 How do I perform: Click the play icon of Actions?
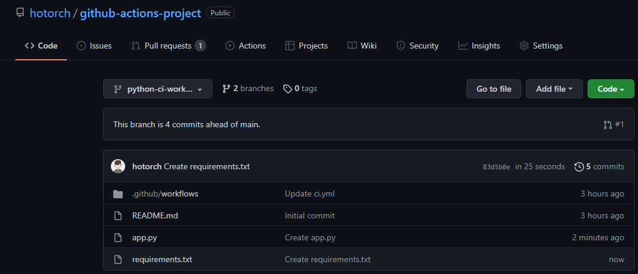point(230,46)
